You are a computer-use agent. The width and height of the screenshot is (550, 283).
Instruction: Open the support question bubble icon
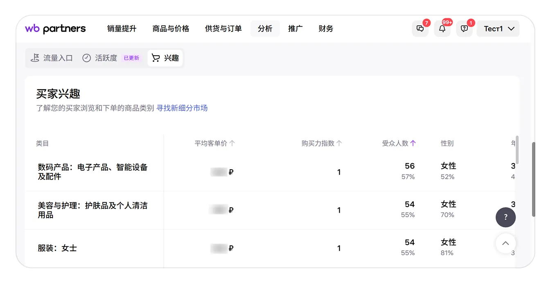[464, 29]
